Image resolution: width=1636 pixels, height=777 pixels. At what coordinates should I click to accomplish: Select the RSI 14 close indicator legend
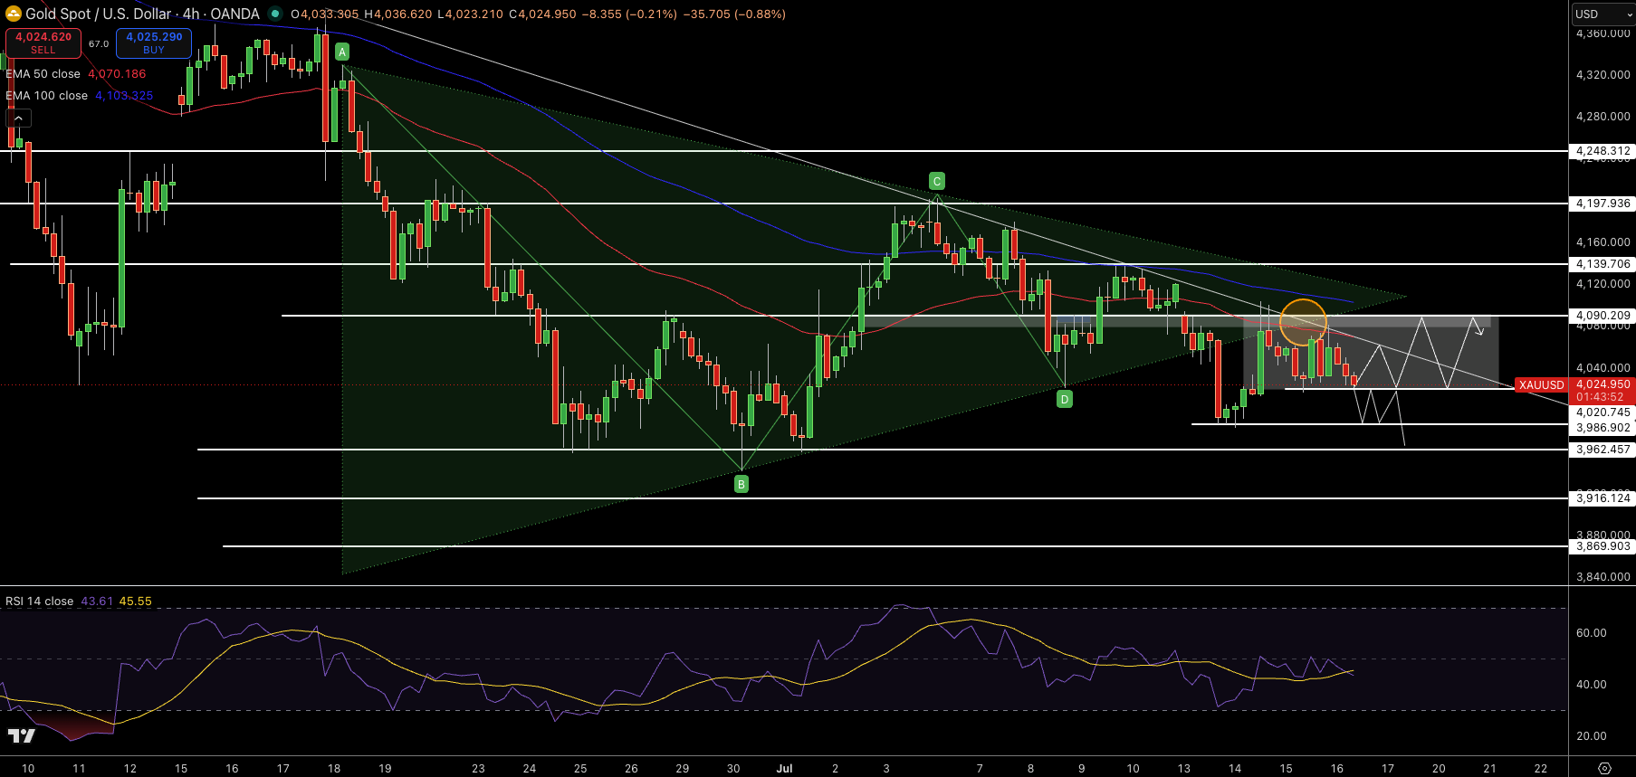click(x=40, y=602)
